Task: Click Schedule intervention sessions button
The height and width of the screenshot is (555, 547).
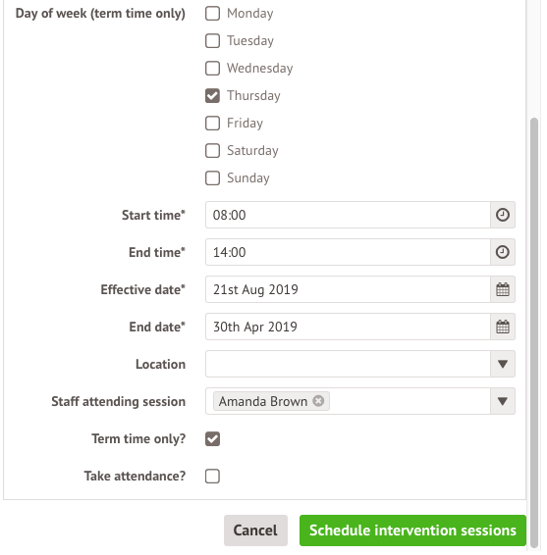Action: [x=412, y=530]
